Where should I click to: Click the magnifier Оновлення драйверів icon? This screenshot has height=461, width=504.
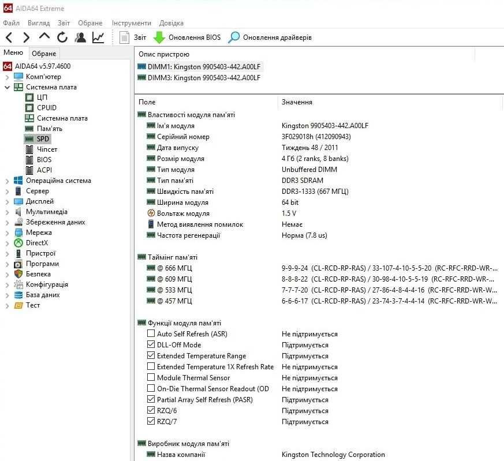(x=234, y=38)
